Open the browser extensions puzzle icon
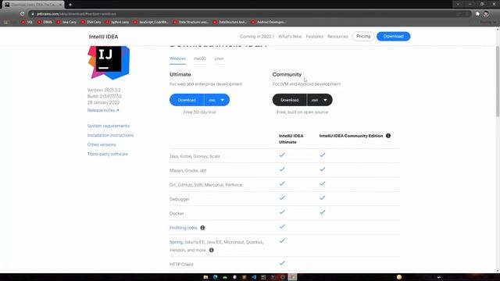Image resolution: width=500 pixels, height=281 pixels. 477,14
